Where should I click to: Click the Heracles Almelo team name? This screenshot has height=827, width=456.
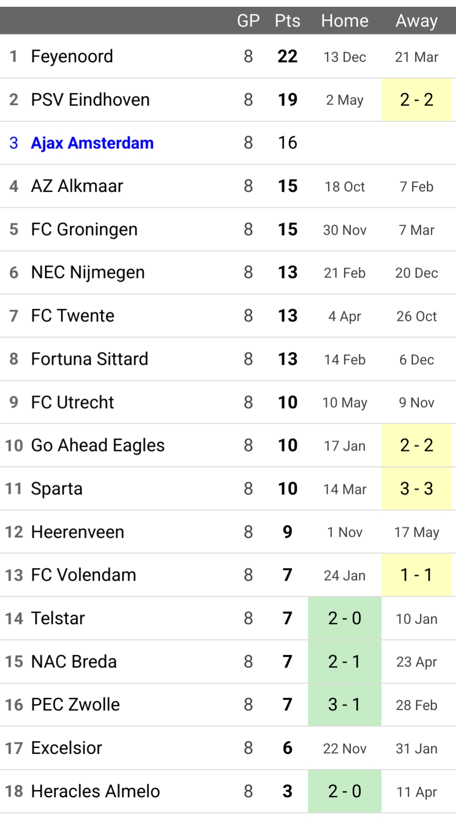(95, 791)
